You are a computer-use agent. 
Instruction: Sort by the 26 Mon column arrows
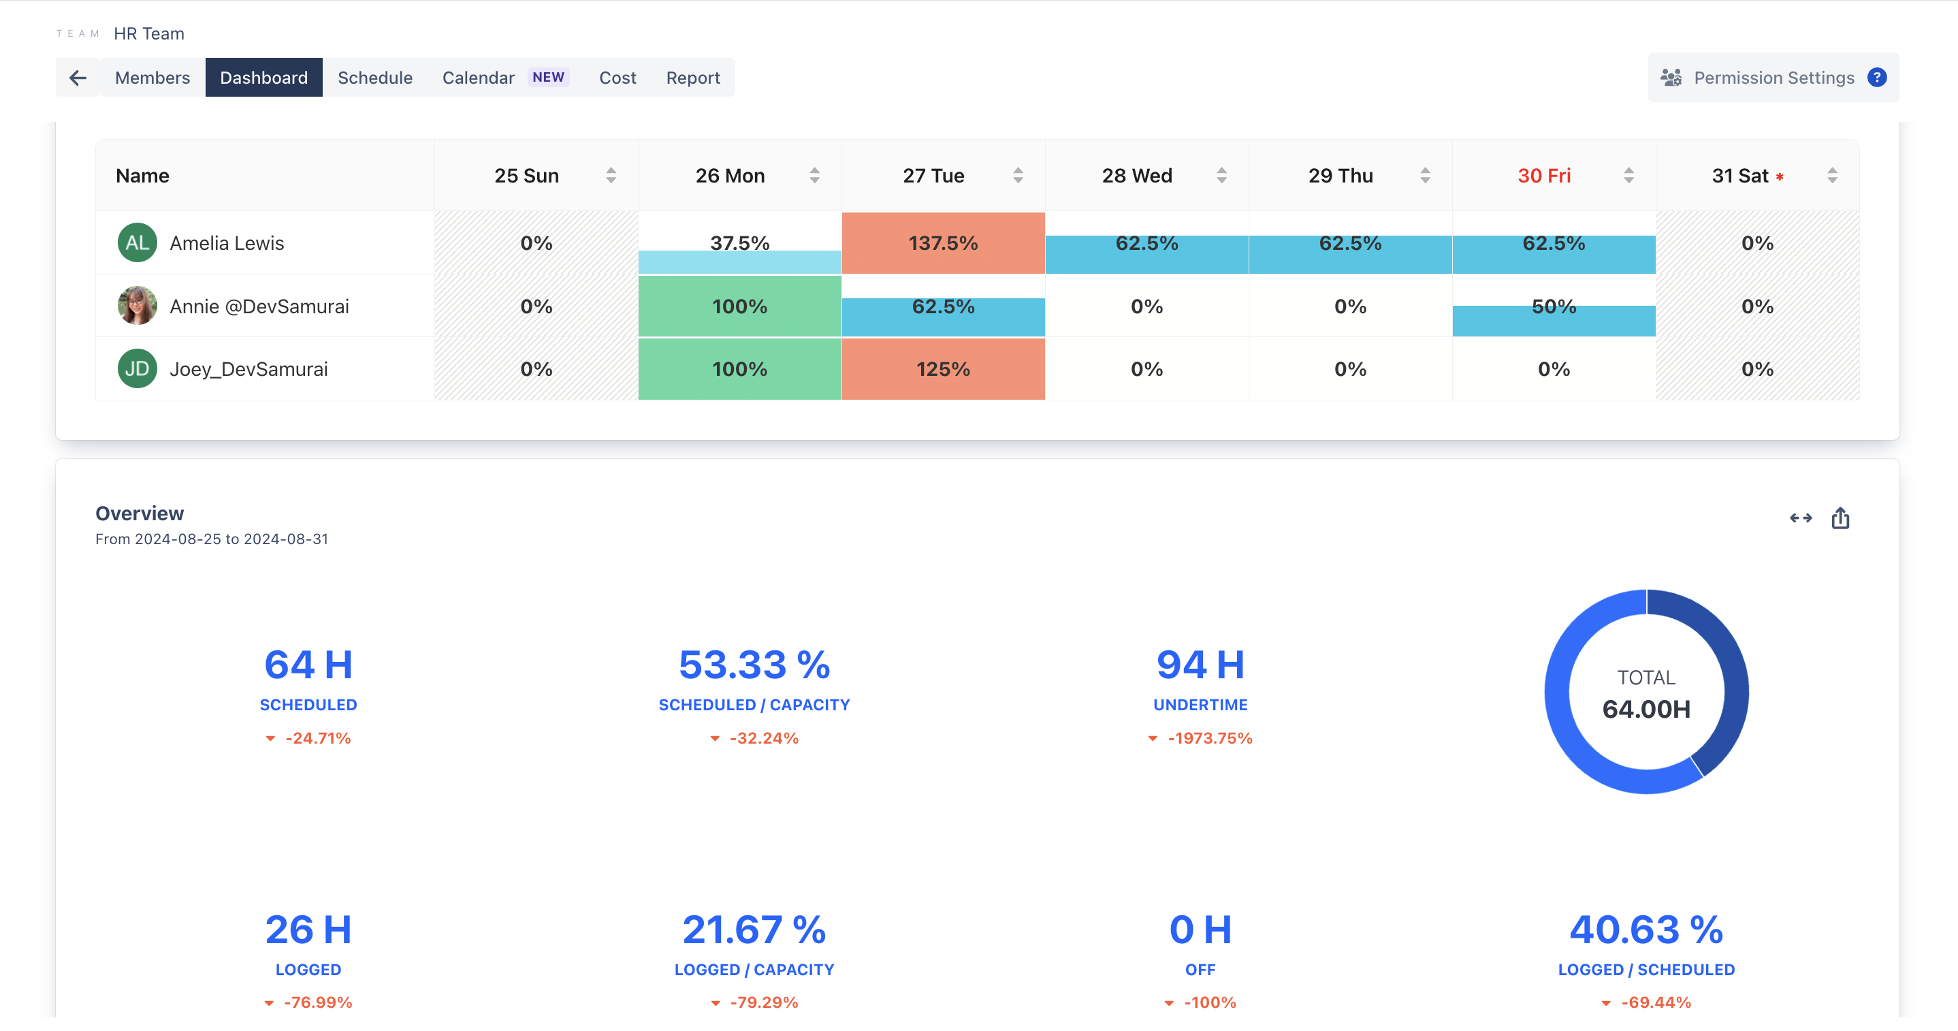point(815,176)
